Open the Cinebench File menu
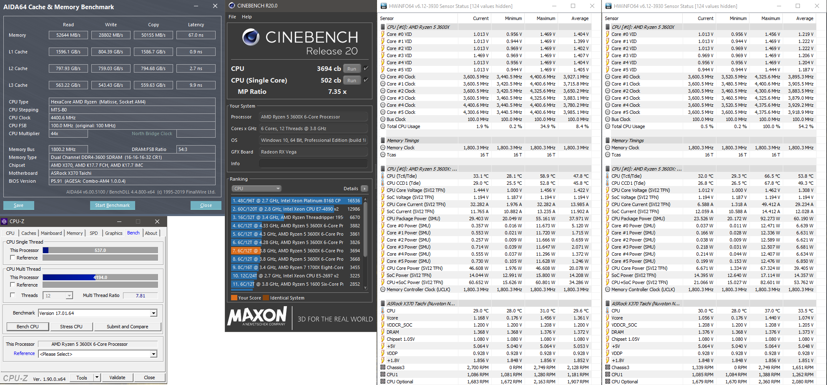This screenshot has height=385, width=827. coord(232,17)
